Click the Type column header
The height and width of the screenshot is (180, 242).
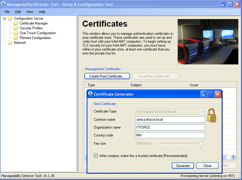tap(106, 85)
